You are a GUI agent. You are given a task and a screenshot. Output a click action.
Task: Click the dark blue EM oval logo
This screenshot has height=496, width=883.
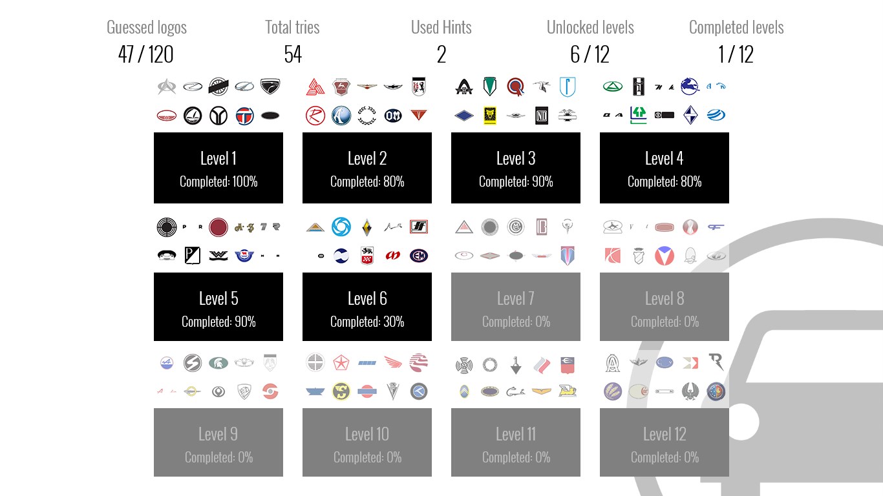(419, 256)
